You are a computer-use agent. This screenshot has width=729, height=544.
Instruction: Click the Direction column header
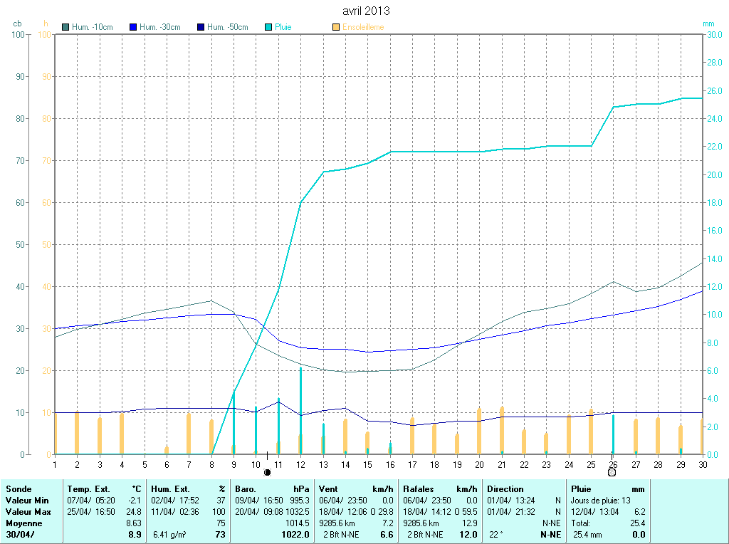pos(505,489)
